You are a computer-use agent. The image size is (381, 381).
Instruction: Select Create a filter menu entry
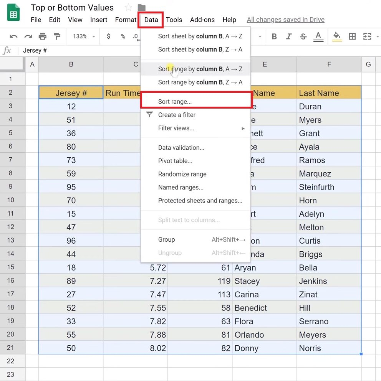[x=177, y=115]
